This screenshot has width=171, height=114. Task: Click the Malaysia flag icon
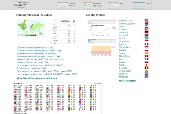pos(146,77)
